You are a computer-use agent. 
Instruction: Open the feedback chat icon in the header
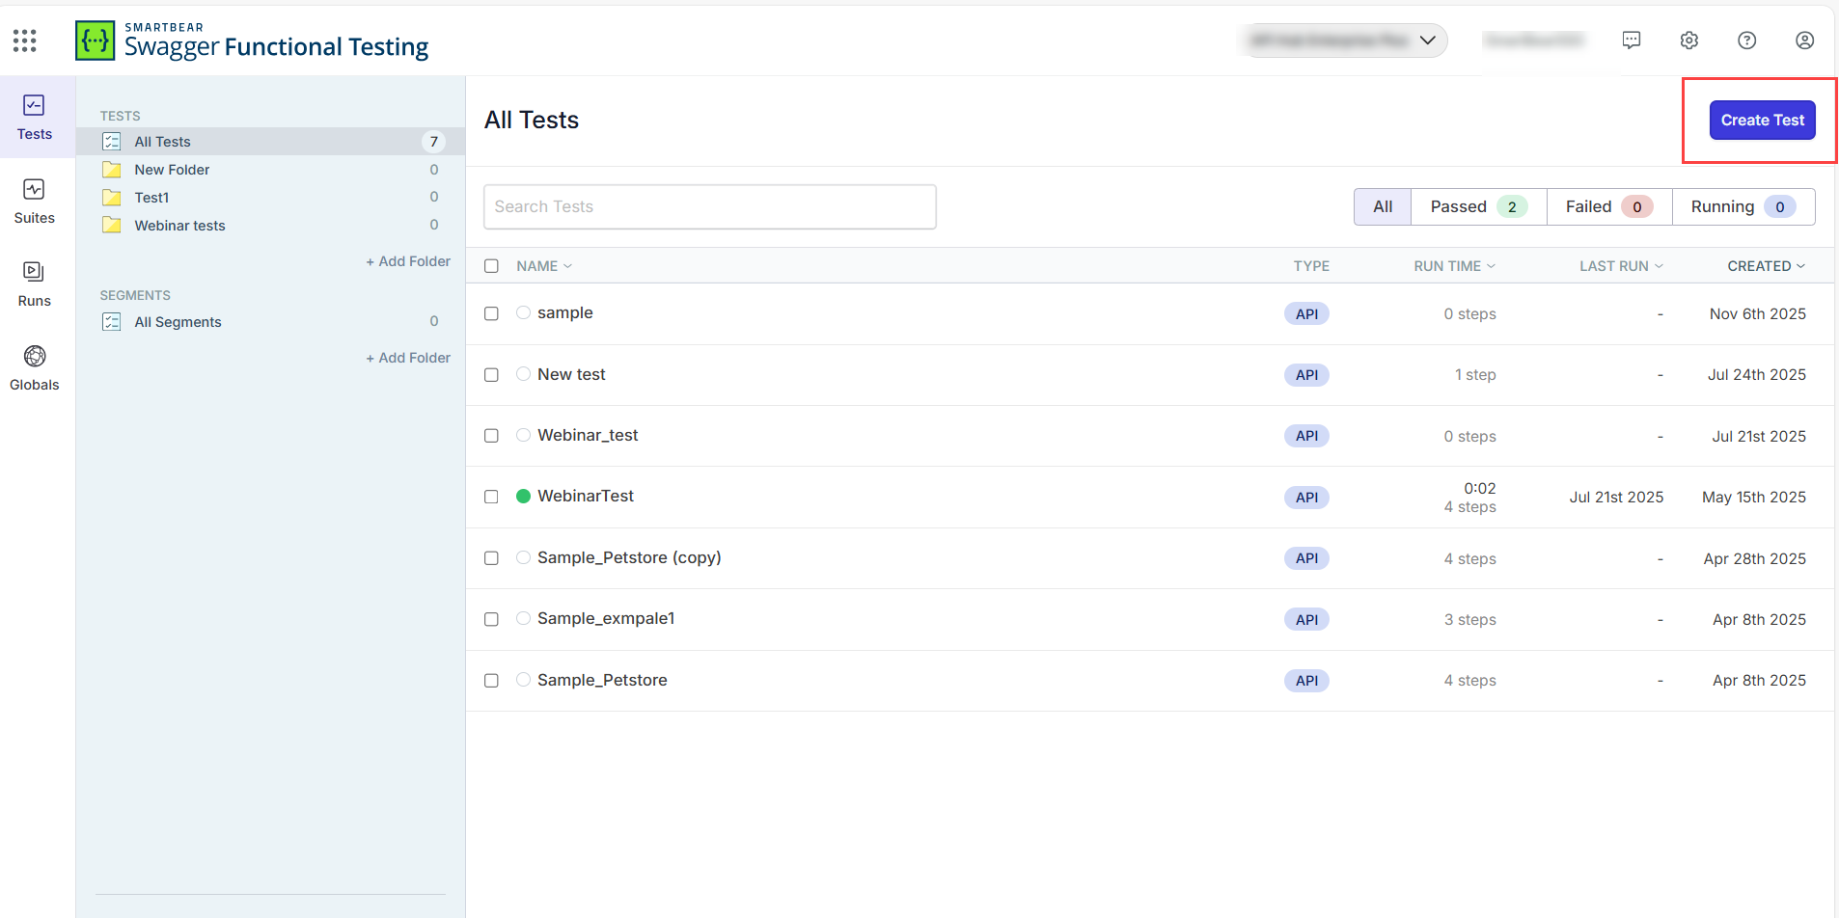coord(1632,40)
